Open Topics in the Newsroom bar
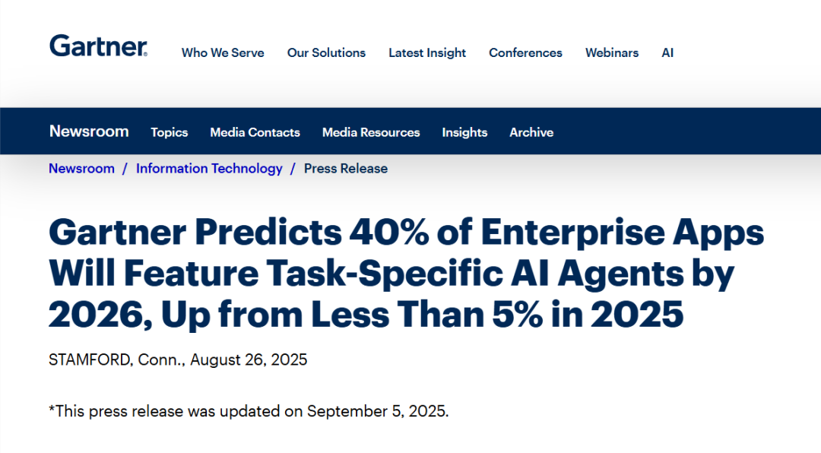821x453 pixels. click(169, 132)
